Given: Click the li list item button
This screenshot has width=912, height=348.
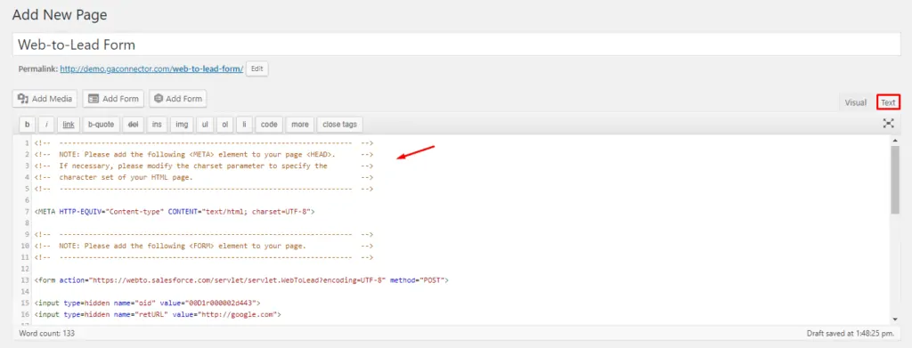Looking at the screenshot, I should (x=244, y=125).
